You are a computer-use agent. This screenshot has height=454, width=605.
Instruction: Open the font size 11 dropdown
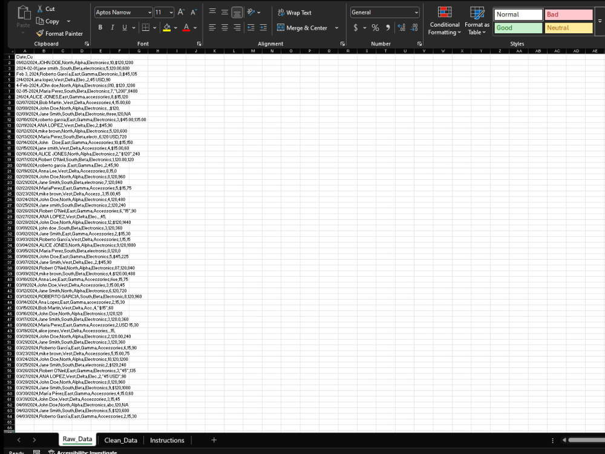click(171, 12)
